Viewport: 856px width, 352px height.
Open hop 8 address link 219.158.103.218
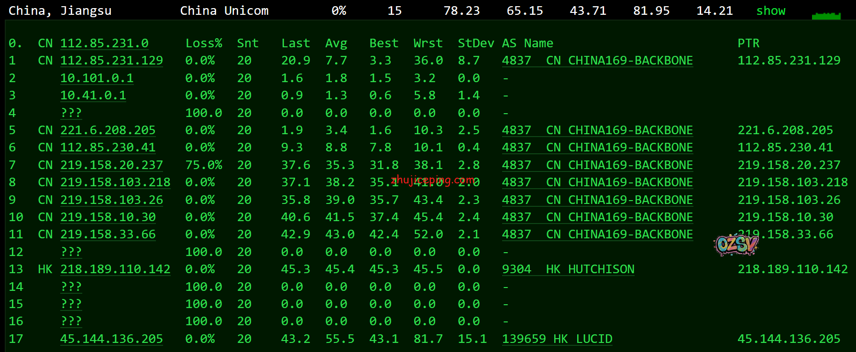(115, 182)
